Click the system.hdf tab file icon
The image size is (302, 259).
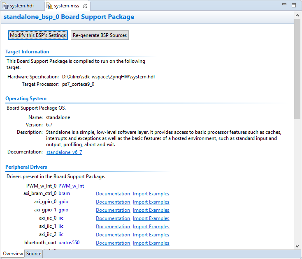click(5, 6)
